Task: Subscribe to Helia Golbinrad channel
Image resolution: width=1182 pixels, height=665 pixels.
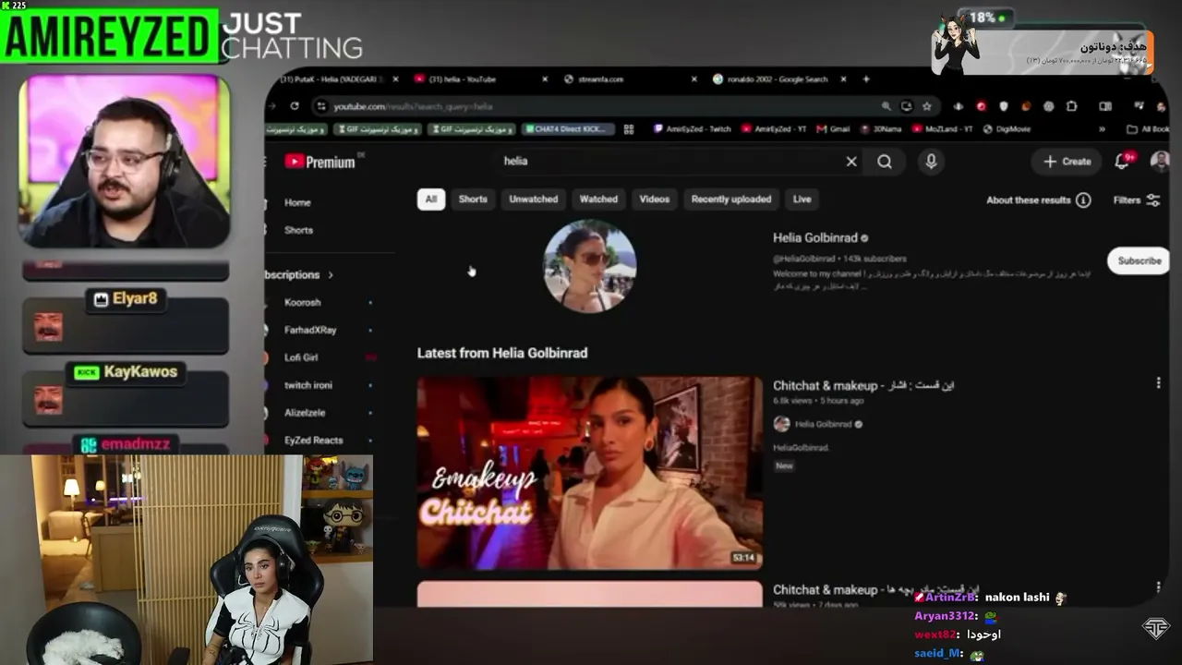Action: 1140,260
